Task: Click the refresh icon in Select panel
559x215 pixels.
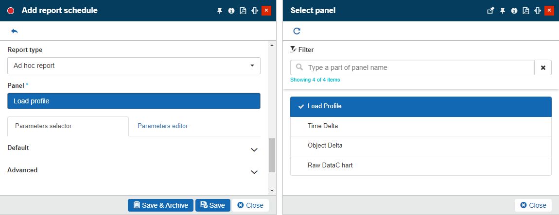Action: pos(297,31)
